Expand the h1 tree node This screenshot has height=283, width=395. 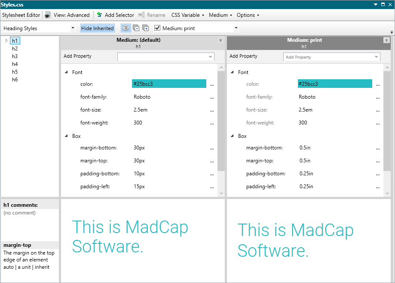(6, 40)
